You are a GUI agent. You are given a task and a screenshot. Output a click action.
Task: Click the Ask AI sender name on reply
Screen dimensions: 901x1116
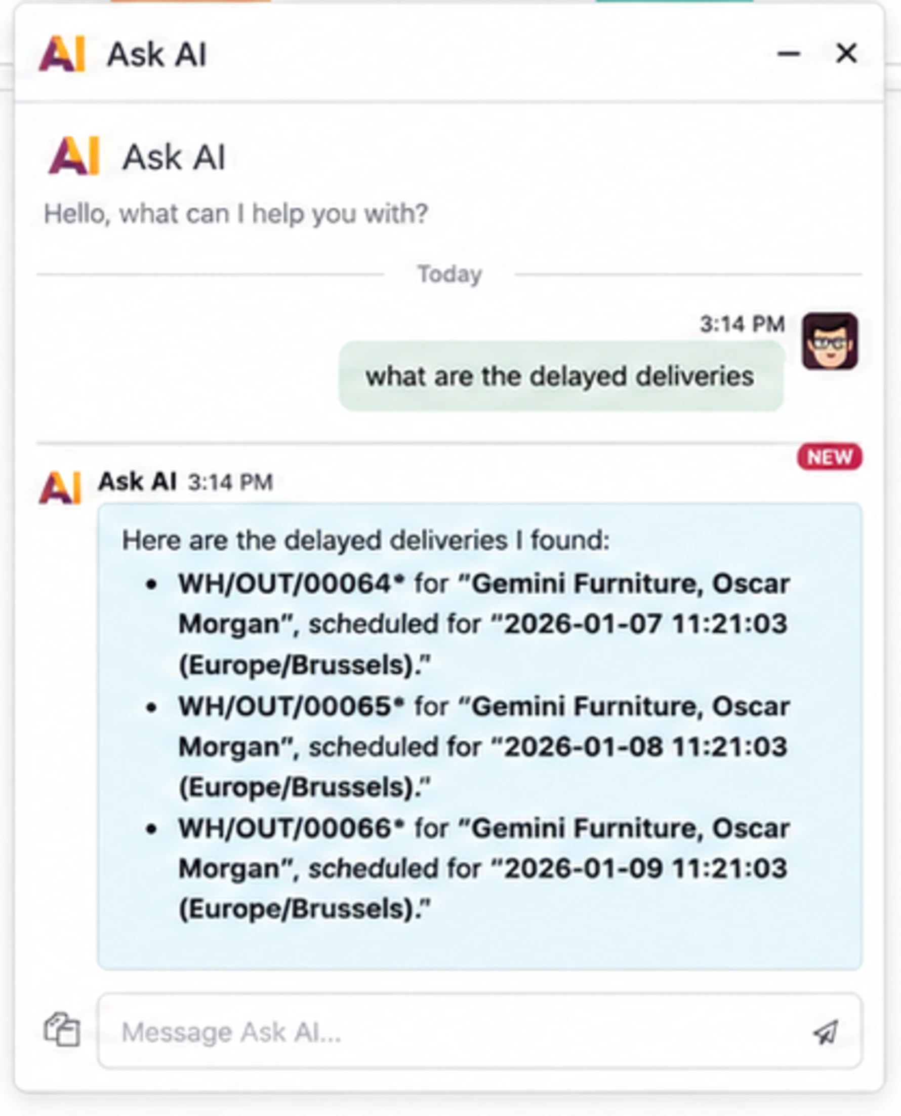[x=138, y=481]
